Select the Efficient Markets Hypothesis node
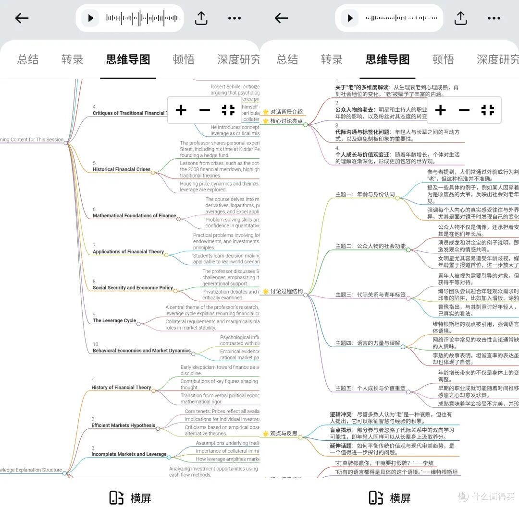519x507 pixels. 124,425
